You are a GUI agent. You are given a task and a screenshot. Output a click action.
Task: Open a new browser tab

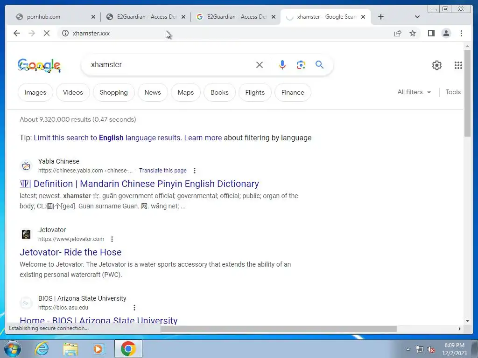tap(381, 17)
